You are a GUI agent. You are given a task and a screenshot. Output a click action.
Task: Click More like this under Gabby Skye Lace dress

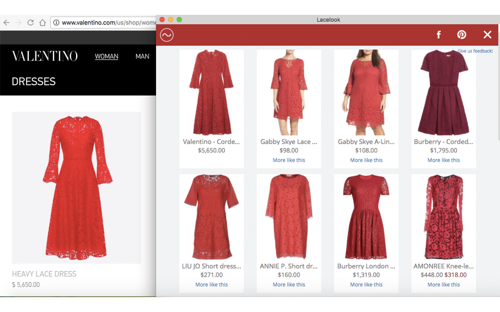(x=289, y=160)
